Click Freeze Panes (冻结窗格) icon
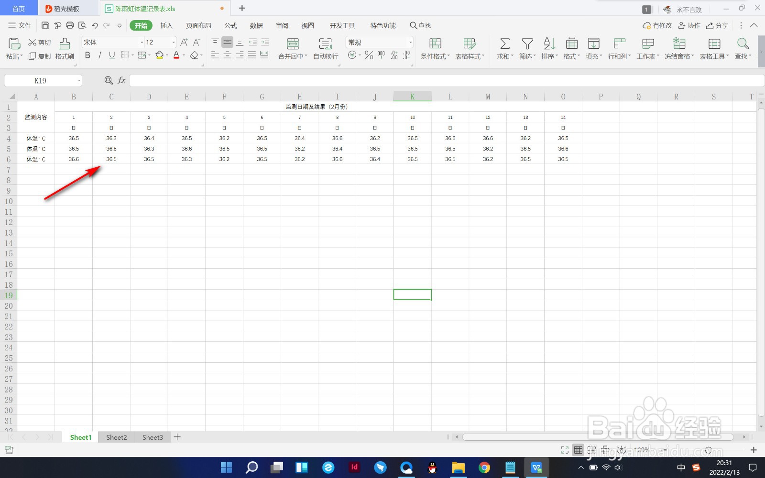Image resolution: width=765 pixels, height=478 pixels. [679, 44]
